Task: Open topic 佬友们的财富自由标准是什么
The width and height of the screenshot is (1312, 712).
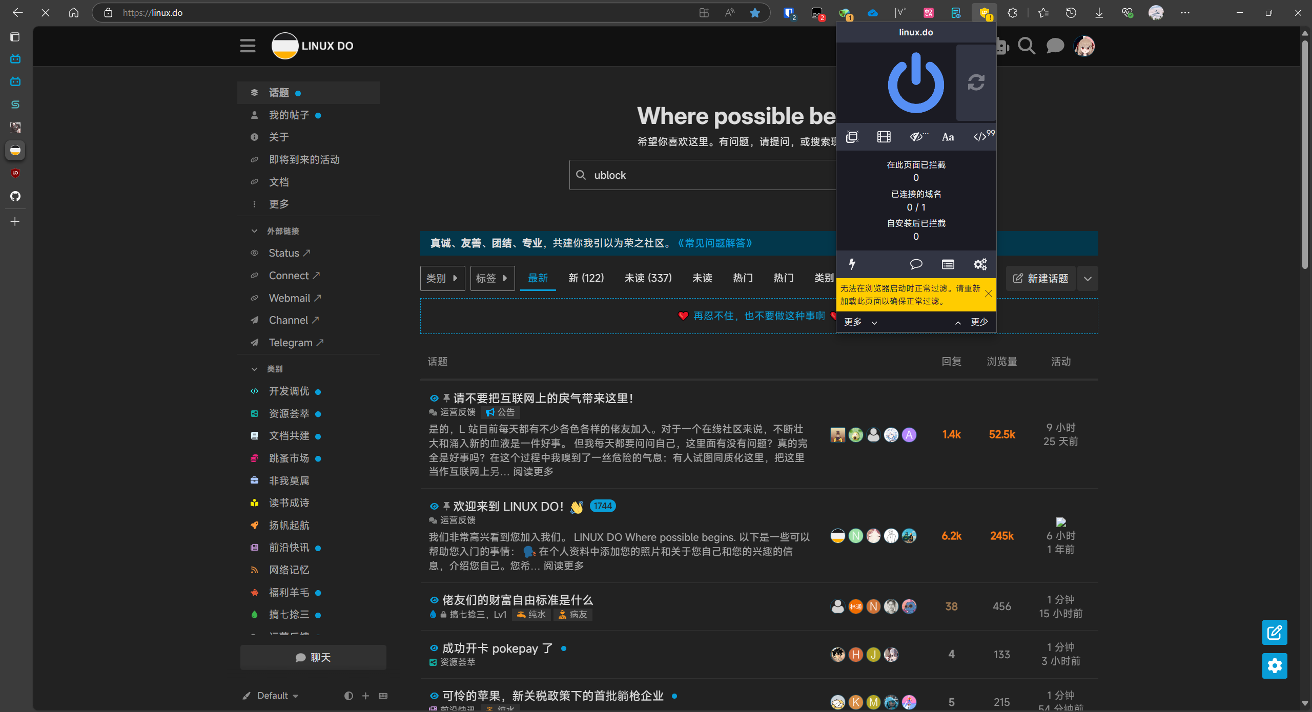Action: tap(518, 600)
